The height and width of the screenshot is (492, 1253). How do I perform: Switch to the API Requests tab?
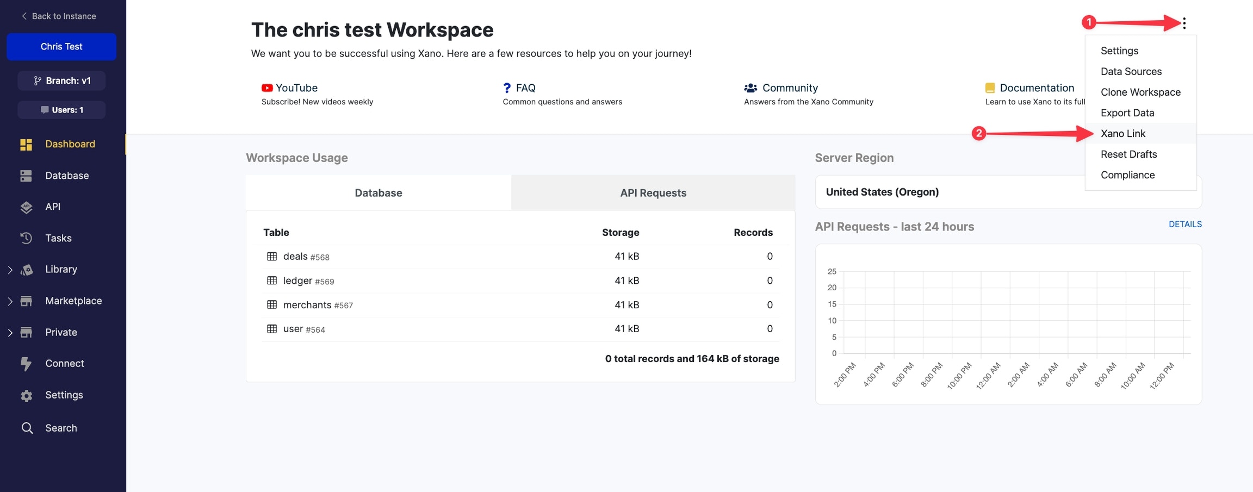point(653,193)
